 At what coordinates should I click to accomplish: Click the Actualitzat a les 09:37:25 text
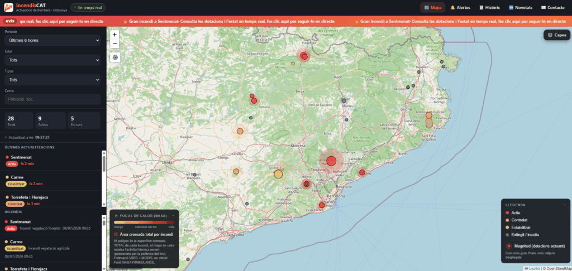(x=29, y=138)
